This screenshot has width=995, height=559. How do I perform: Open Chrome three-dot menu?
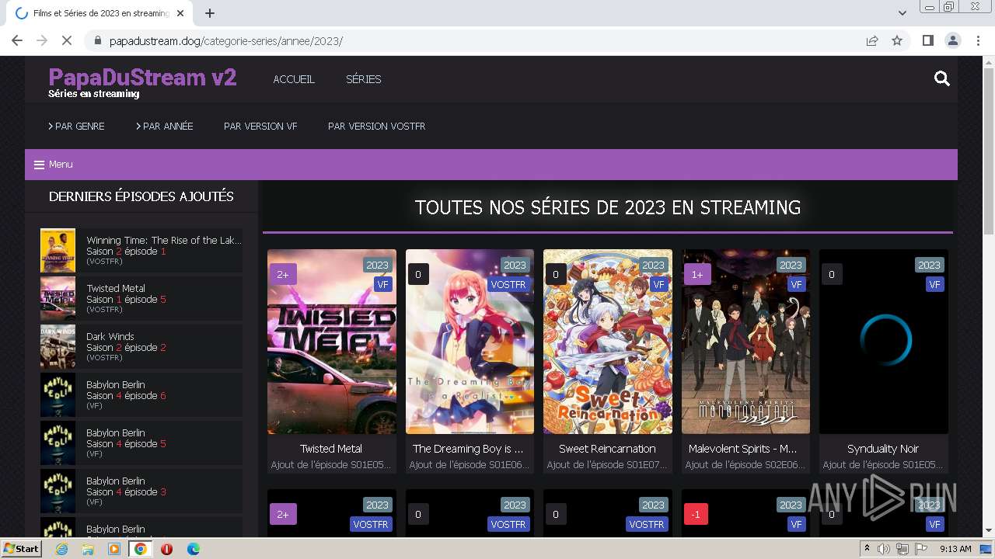[978, 40]
